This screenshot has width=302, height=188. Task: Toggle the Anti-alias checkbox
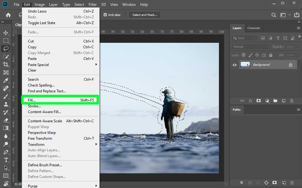(x=106, y=14)
